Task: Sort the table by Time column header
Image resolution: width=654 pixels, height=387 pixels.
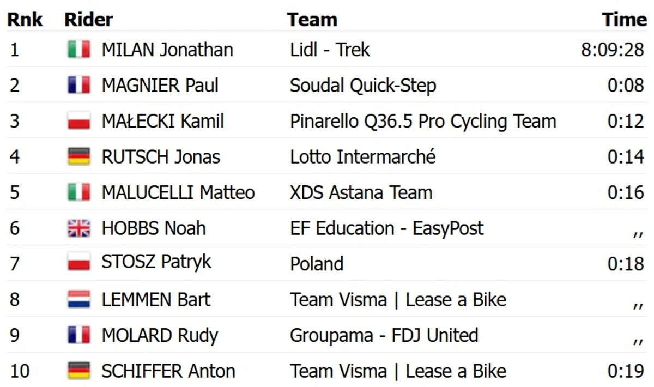Action: pos(624,20)
